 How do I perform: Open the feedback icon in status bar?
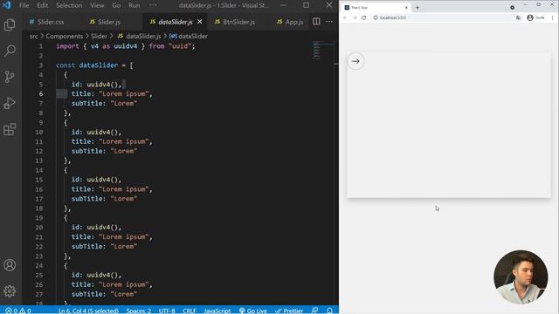pyautogui.click(x=314, y=311)
